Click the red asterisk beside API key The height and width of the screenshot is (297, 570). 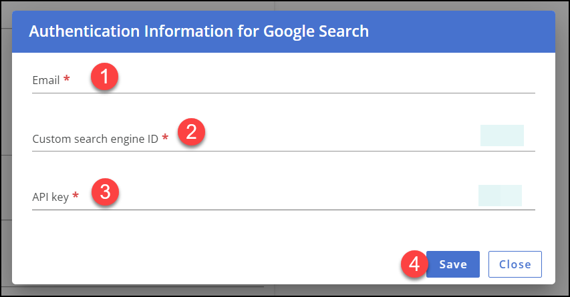coord(76,197)
